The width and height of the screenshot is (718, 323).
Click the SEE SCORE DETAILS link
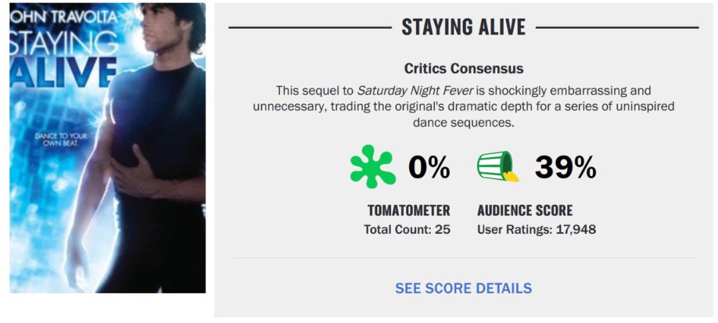click(x=463, y=288)
